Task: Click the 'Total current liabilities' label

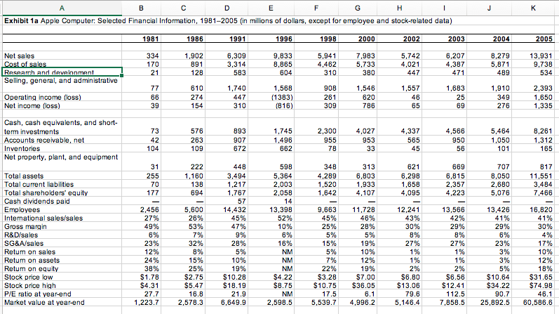Action: [x=39, y=184]
